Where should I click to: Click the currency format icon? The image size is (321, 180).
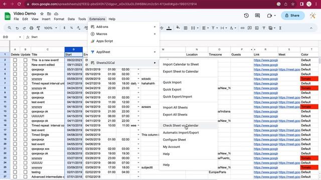coord(65,28)
